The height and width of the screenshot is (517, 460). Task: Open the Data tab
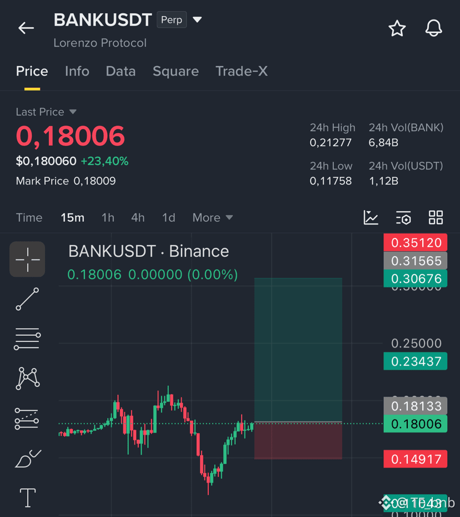pyautogui.click(x=121, y=71)
